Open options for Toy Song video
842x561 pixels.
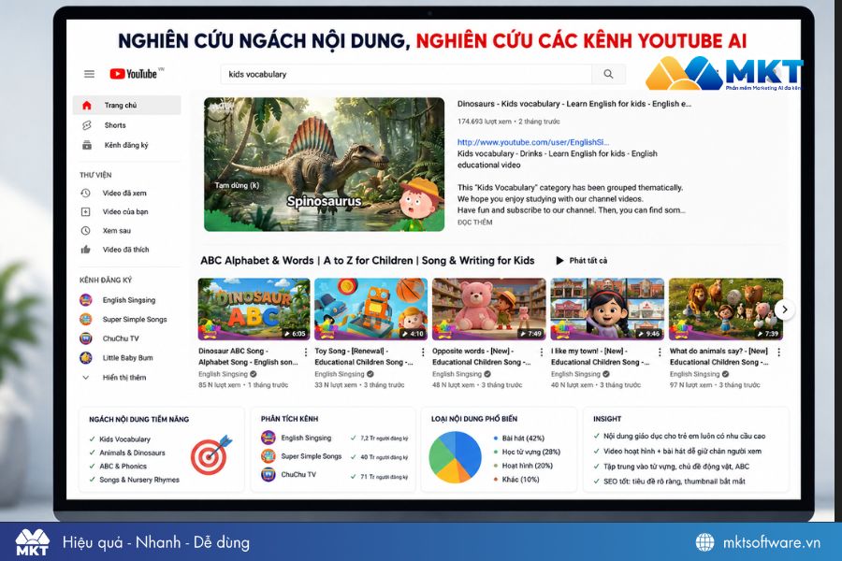[423, 352]
